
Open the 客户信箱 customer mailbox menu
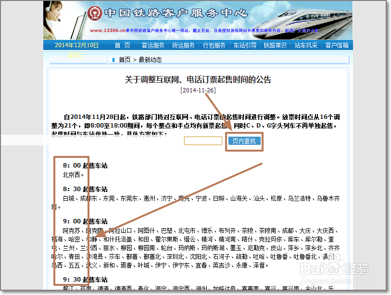(x=336, y=45)
